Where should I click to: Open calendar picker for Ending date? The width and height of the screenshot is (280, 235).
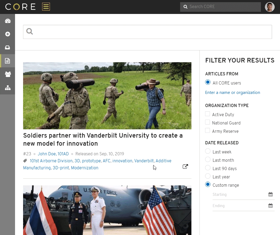(271, 205)
